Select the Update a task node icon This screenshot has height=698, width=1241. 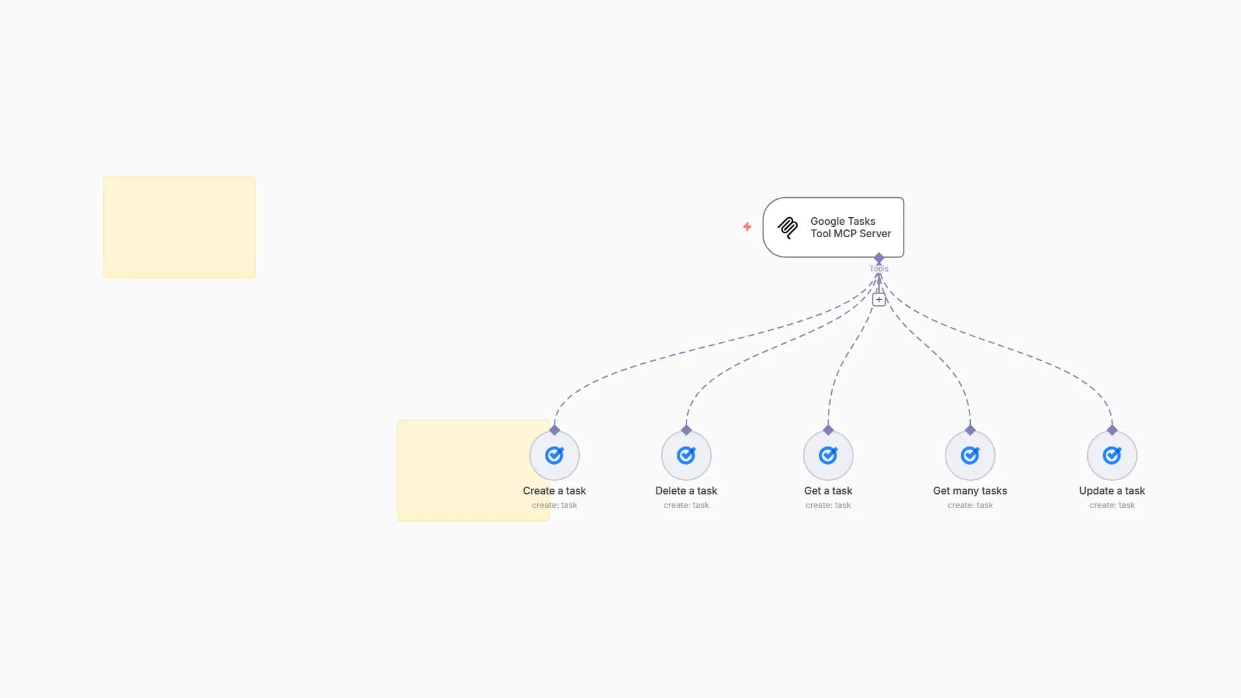coord(1112,456)
